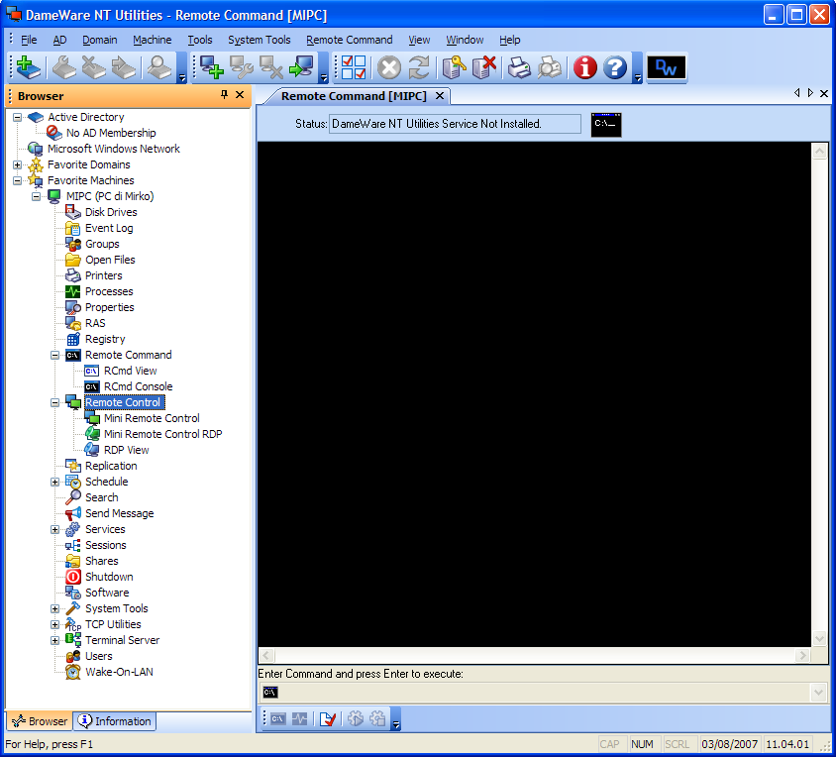The image size is (836, 757).
Task: Click the blue question mark help icon
Action: coord(615,67)
